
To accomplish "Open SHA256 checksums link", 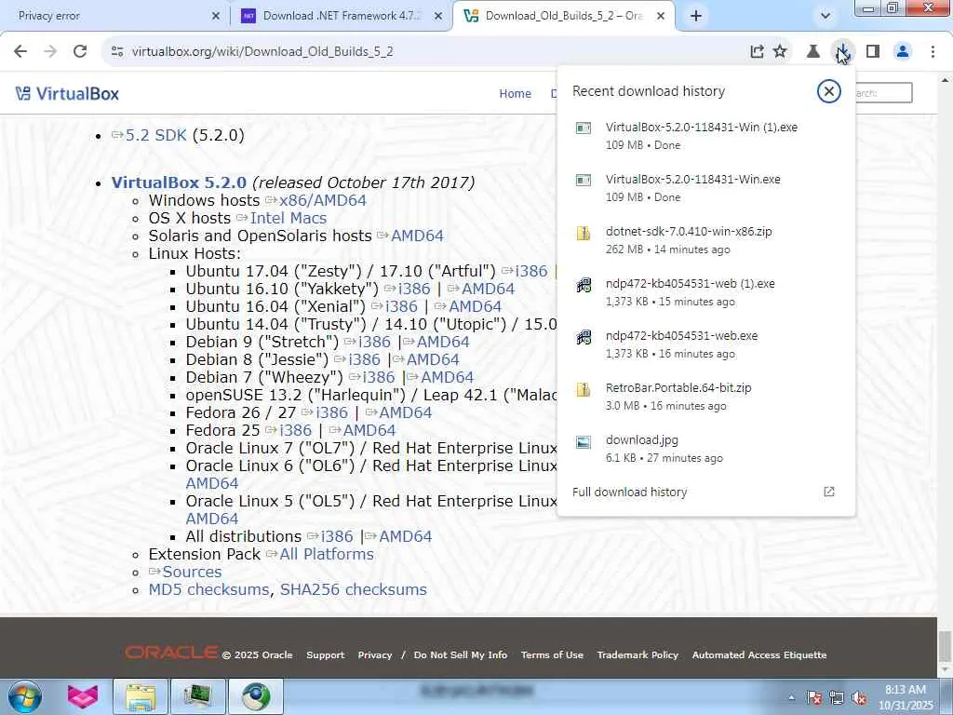I will point(353,588).
